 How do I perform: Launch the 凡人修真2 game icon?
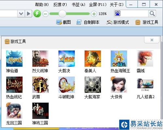[145, 85]
